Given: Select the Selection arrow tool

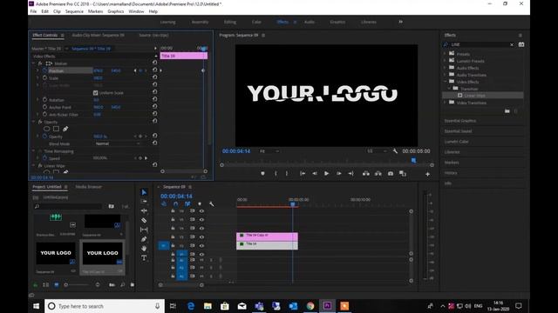Looking at the screenshot, I should [x=144, y=192].
